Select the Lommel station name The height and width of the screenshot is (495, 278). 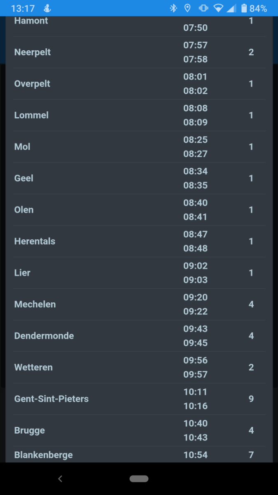[x=31, y=115]
